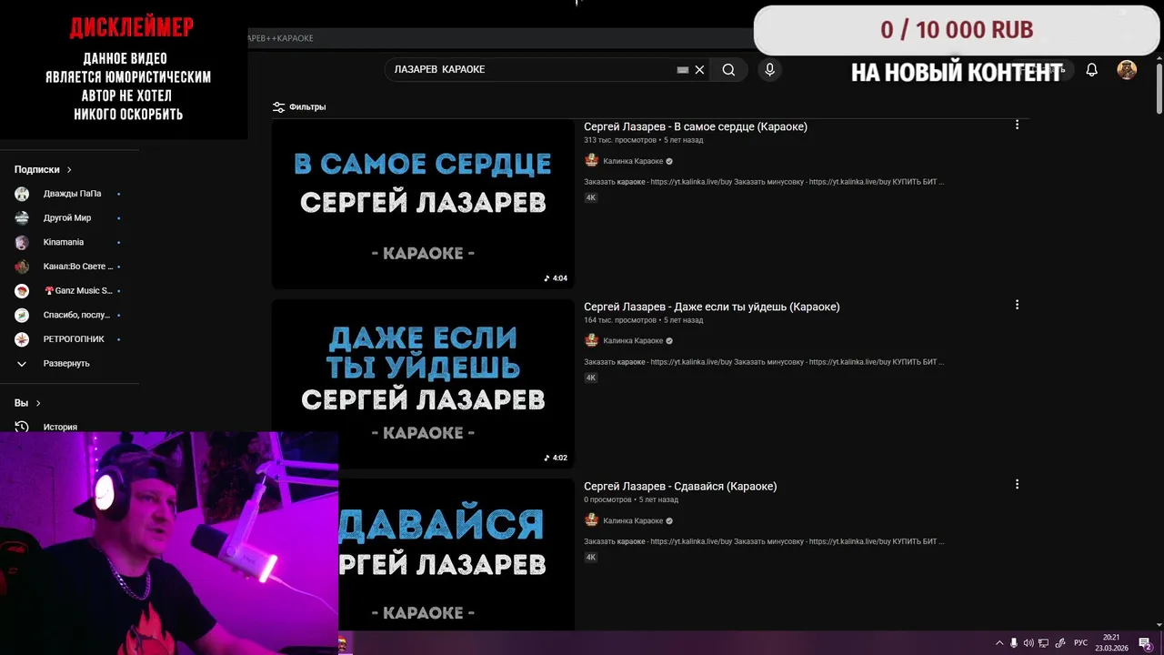Open the network tray icon
1164x655 pixels.
click(x=1044, y=643)
